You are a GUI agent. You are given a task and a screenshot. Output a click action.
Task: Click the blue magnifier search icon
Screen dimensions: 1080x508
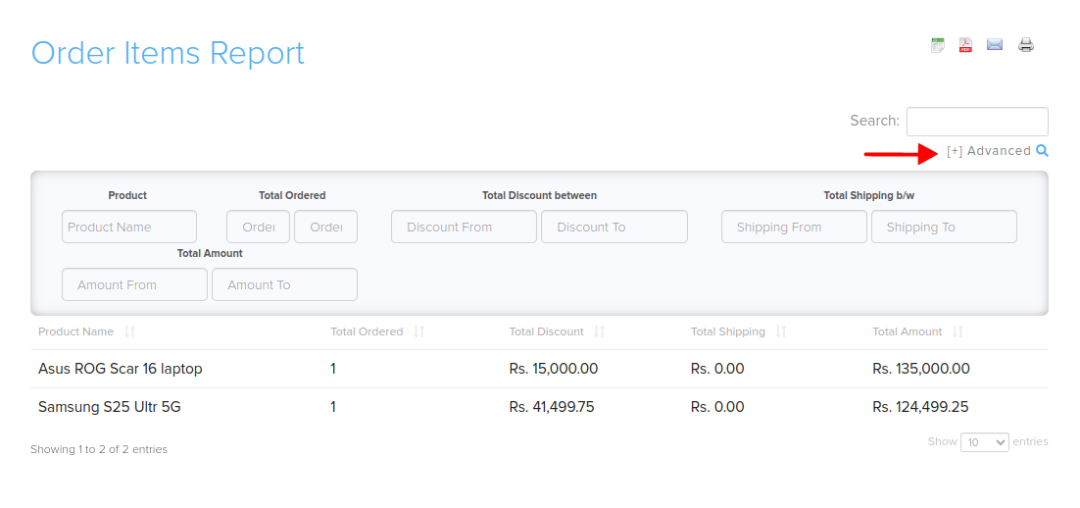pyautogui.click(x=1042, y=151)
